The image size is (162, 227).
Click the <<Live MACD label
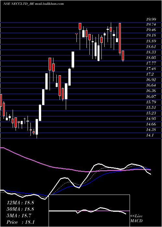(x=136, y=219)
